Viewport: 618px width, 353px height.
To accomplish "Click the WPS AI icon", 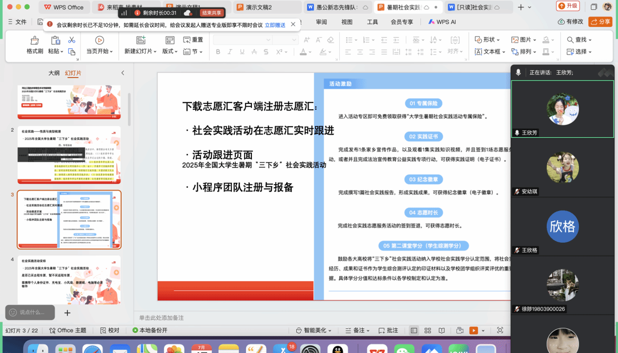I will coord(432,22).
